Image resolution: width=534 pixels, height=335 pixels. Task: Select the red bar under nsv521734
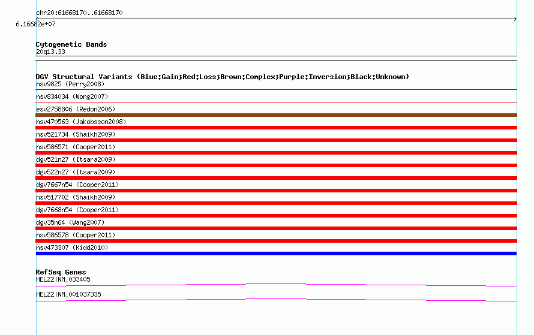276,140
